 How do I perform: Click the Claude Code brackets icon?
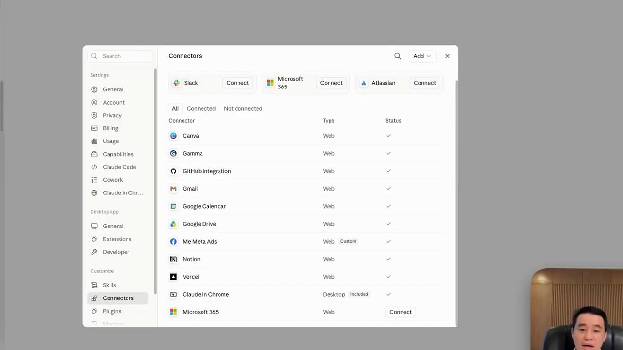[x=94, y=167]
